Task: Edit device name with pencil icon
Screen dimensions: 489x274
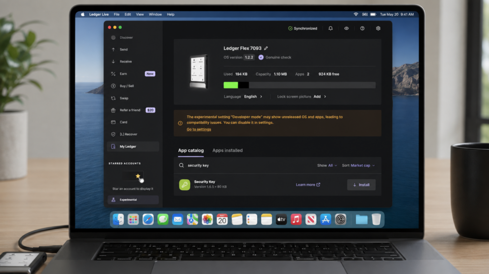Action: pyautogui.click(x=266, y=48)
